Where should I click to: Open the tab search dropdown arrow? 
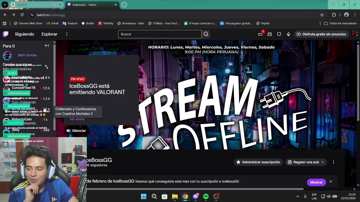pos(5,5)
